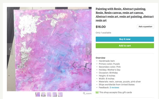Advance to next product photo with right arrow
The image size is (159, 99).
[89, 49]
